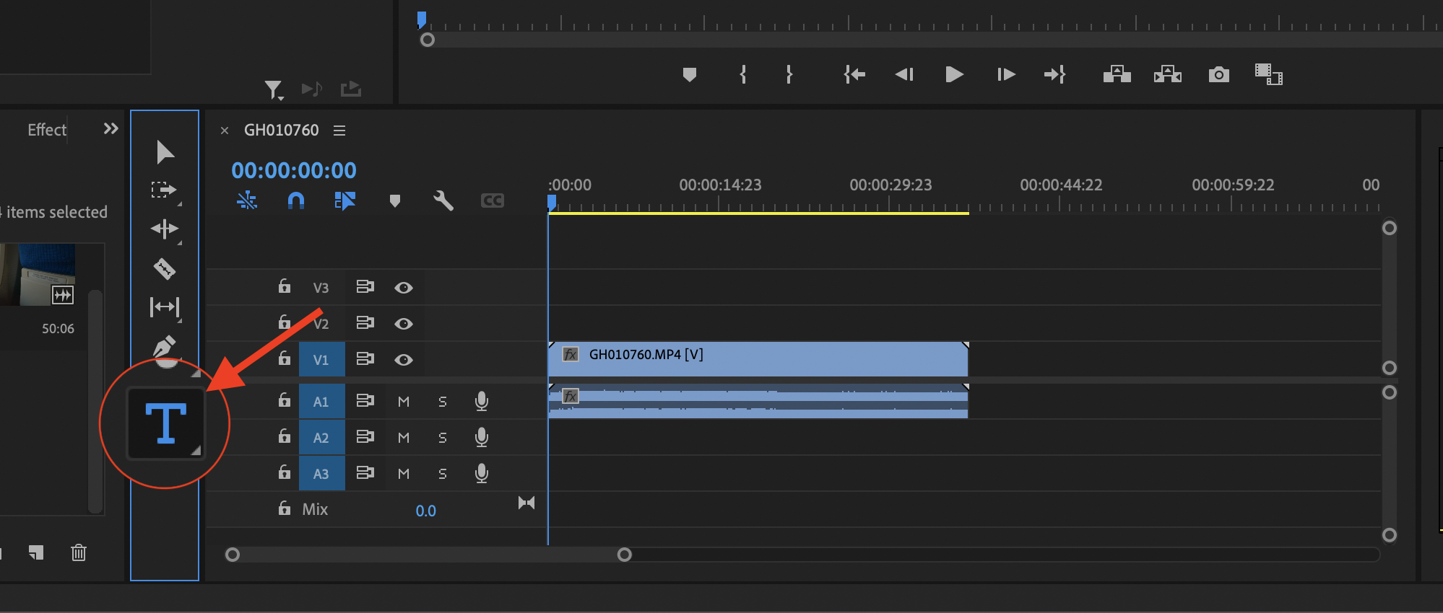Open Caption track options CC button
The image size is (1443, 613).
point(493,200)
